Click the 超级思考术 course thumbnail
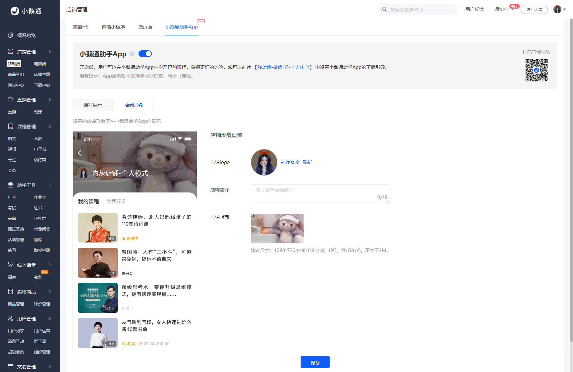This screenshot has height=372, width=573. coord(98,298)
